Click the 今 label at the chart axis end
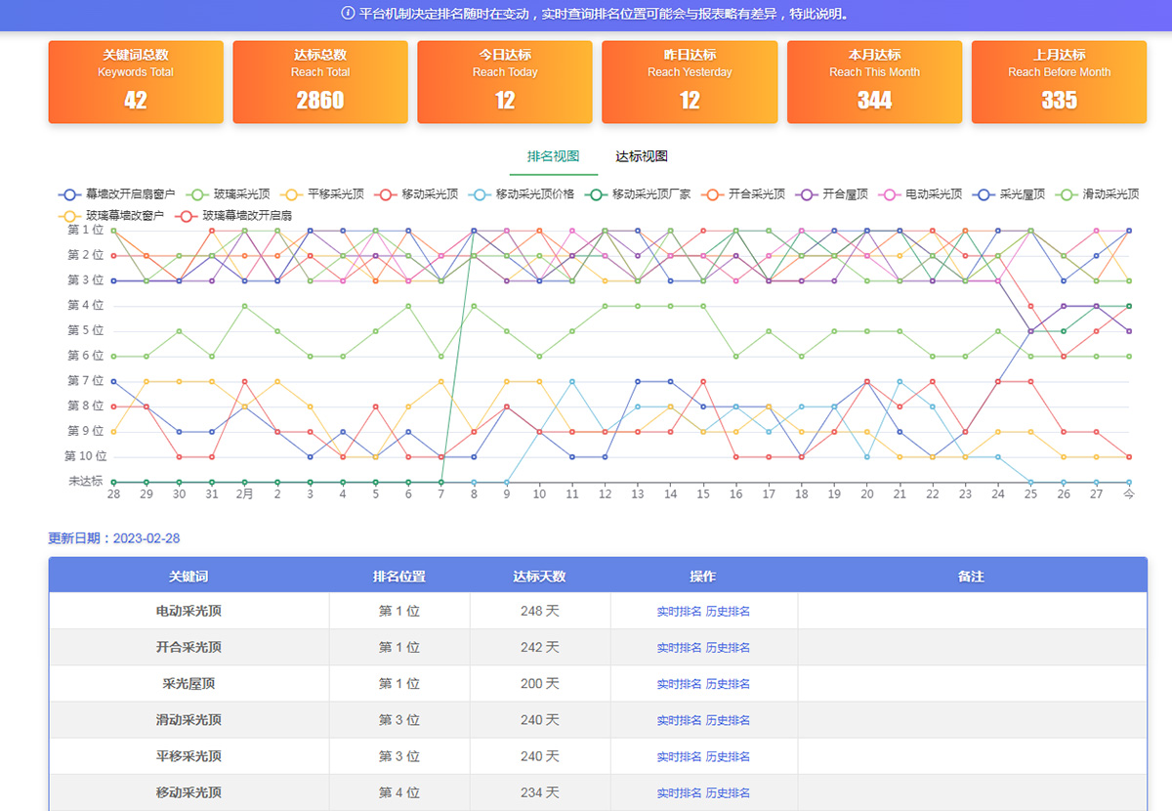The width and height of the screenshot is (1172, 811). click(x=1129, y=494)
